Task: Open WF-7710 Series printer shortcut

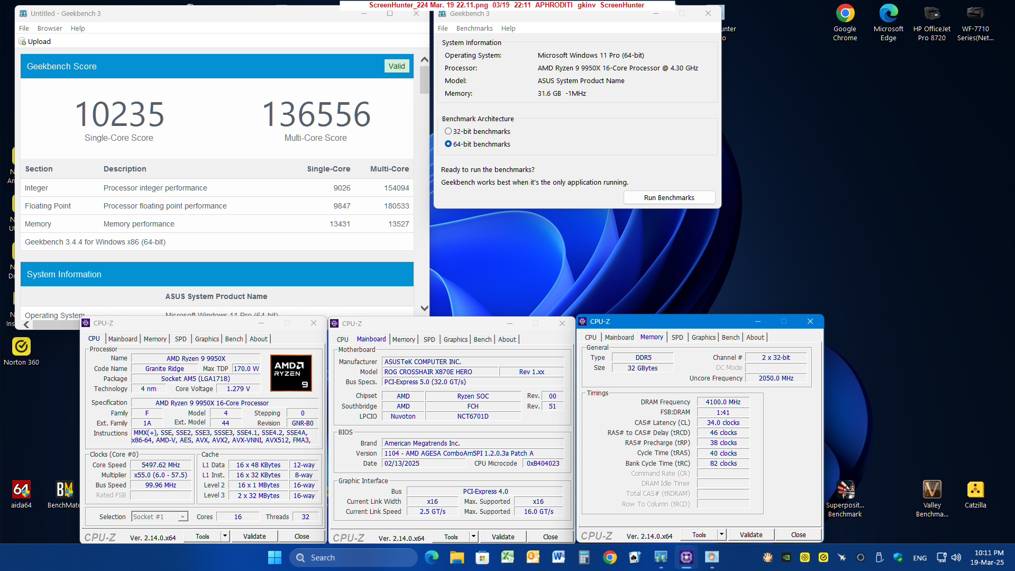Action: [975, 23]
